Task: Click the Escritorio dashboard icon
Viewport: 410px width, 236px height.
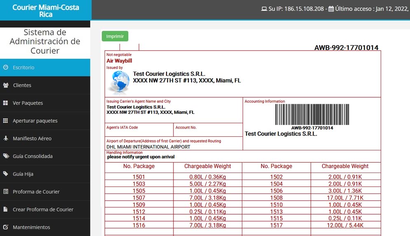Action: pos(5,67)
